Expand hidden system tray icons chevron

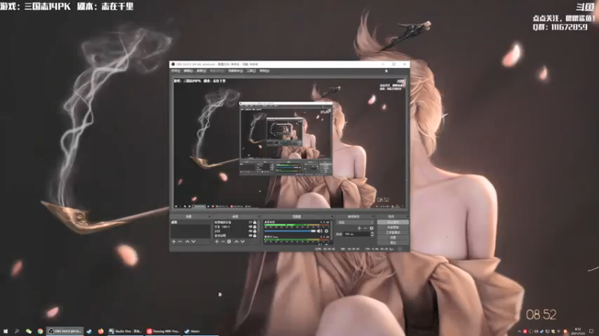tap(519, 332)
